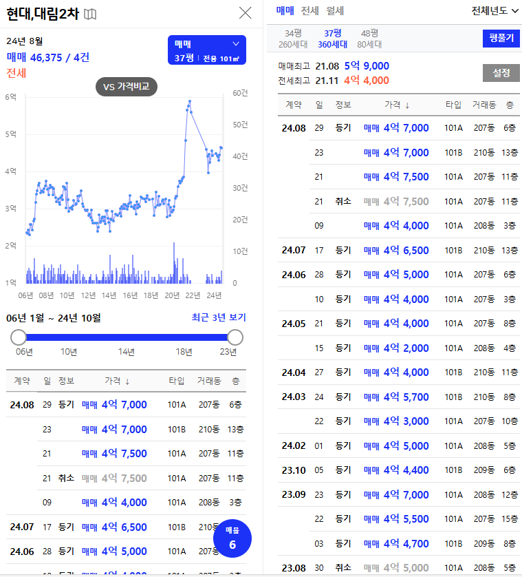Click the 평풀기 button
Image resolution: width=522 pixels, height=577 pixels.
pyautogui.click(x=501, y=39)
